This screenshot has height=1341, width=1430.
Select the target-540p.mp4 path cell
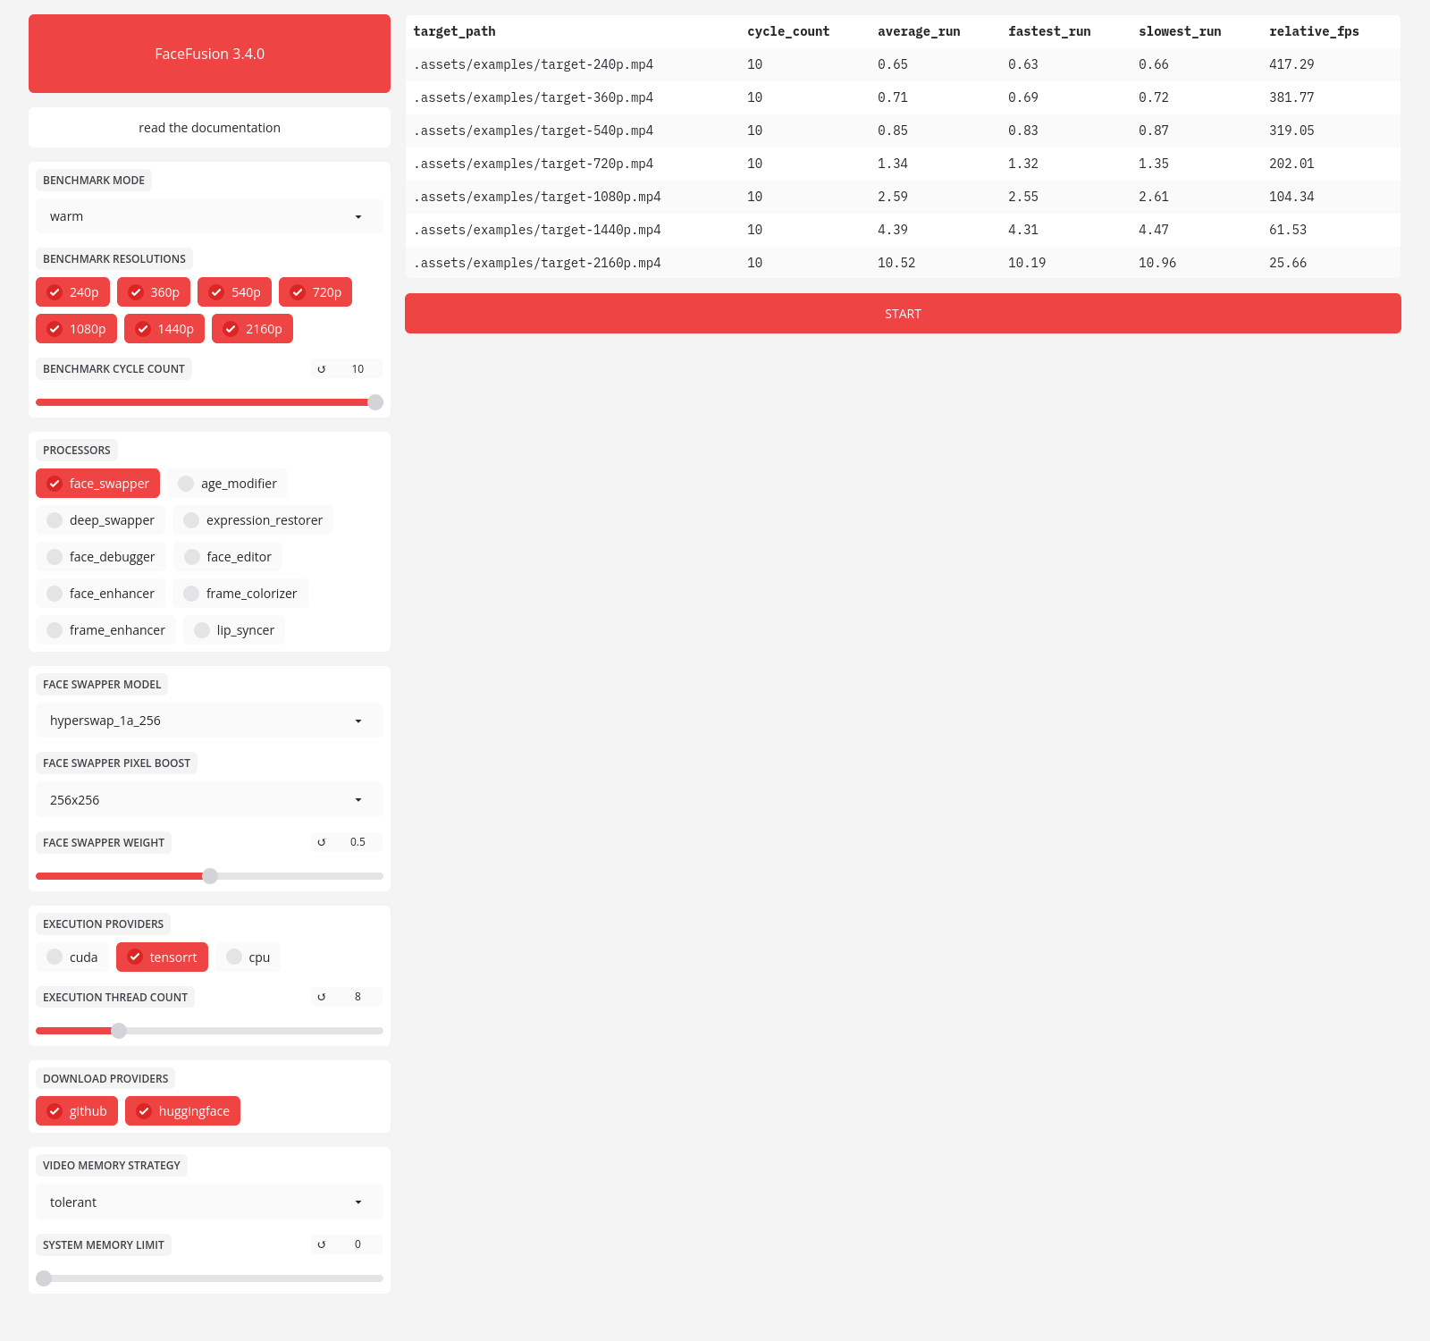pos(572,131)
